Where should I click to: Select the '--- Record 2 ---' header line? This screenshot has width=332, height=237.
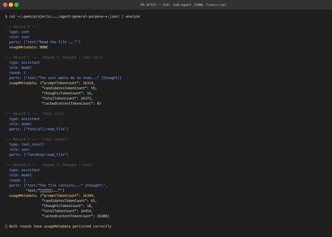35,114
